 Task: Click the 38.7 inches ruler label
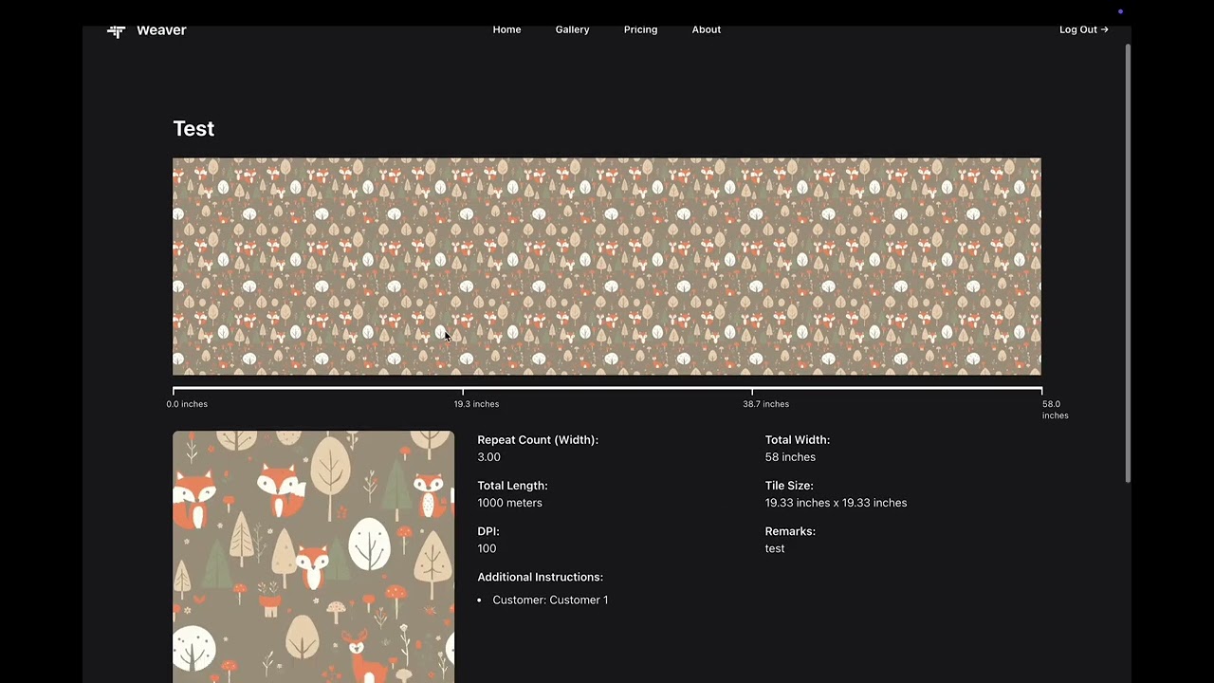765,404
